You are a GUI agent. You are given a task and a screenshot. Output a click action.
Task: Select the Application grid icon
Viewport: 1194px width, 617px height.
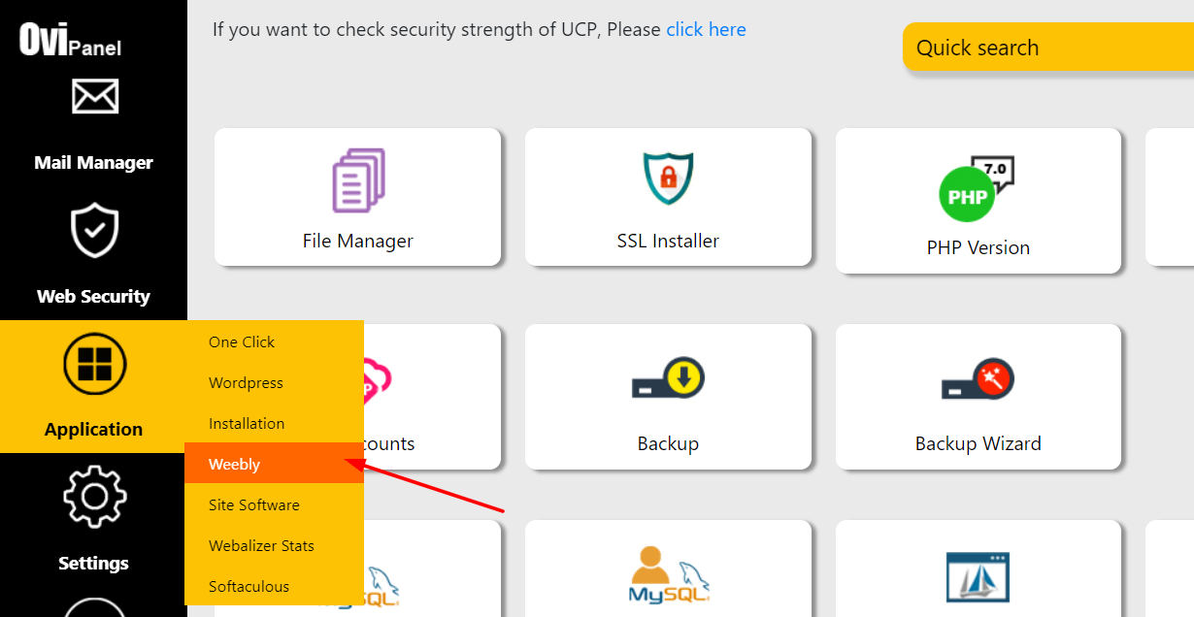94,364
